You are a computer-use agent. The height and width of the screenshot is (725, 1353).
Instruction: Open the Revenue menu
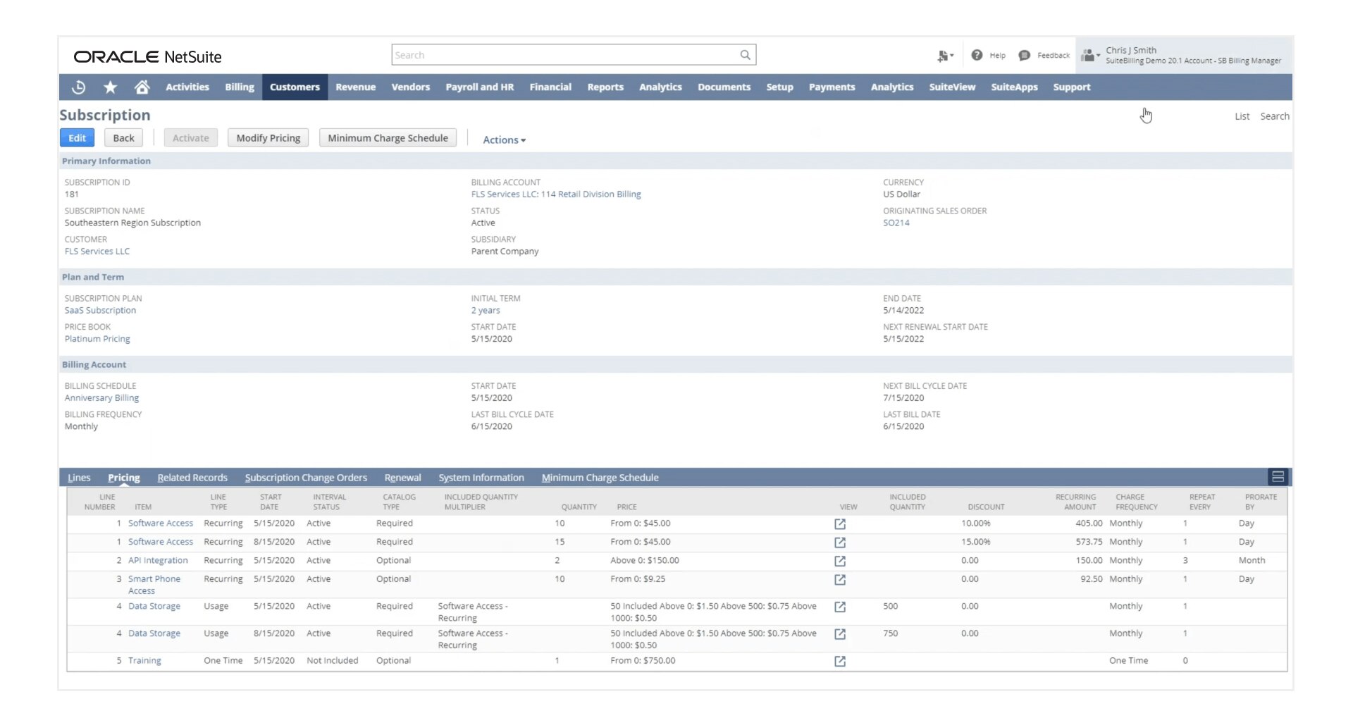355,87
